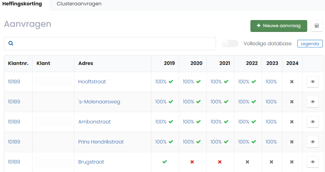Image resolution: width=325 pixels, height=172 pixels.
Task: Click customer number 10189 in Ambonstraat row
Action: click(x=14, y=122)
